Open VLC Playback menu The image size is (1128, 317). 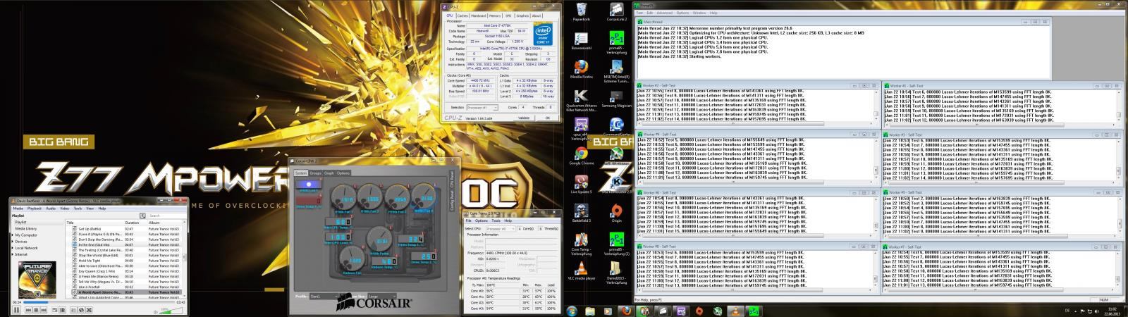35,209
